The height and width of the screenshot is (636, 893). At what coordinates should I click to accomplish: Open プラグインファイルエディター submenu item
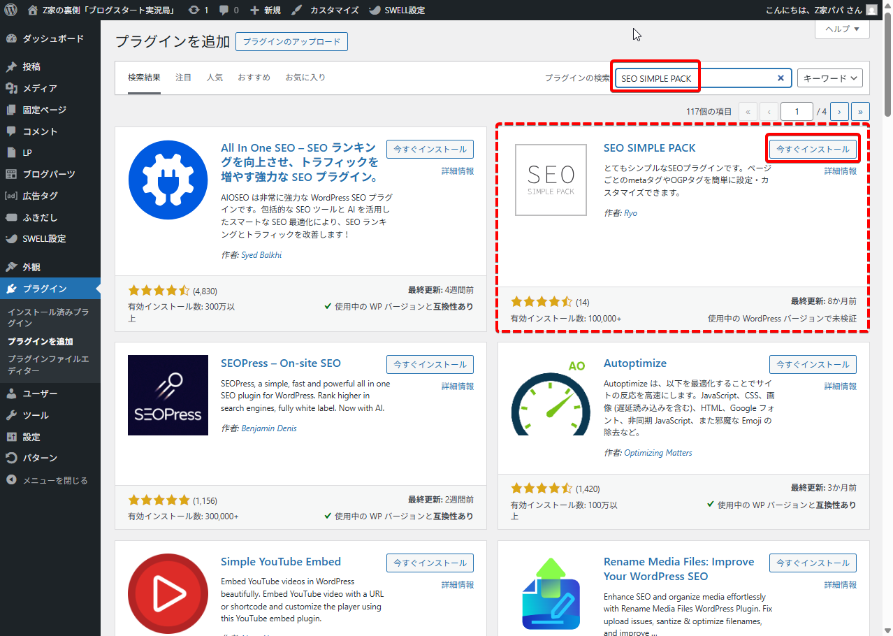pyautogui.click(x=48, y=365)
